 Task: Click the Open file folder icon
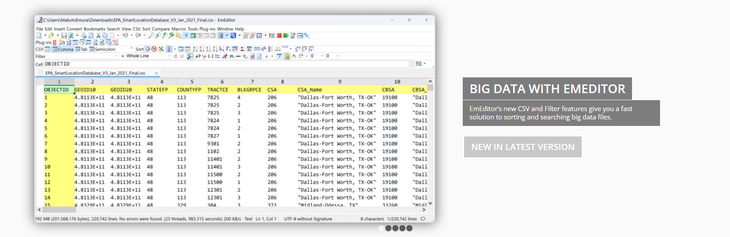(x=51, y=35)
